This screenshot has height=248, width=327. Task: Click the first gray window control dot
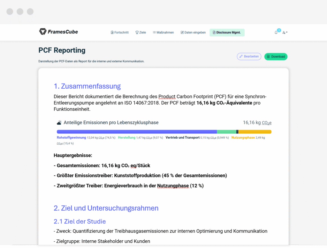[10, 11]
